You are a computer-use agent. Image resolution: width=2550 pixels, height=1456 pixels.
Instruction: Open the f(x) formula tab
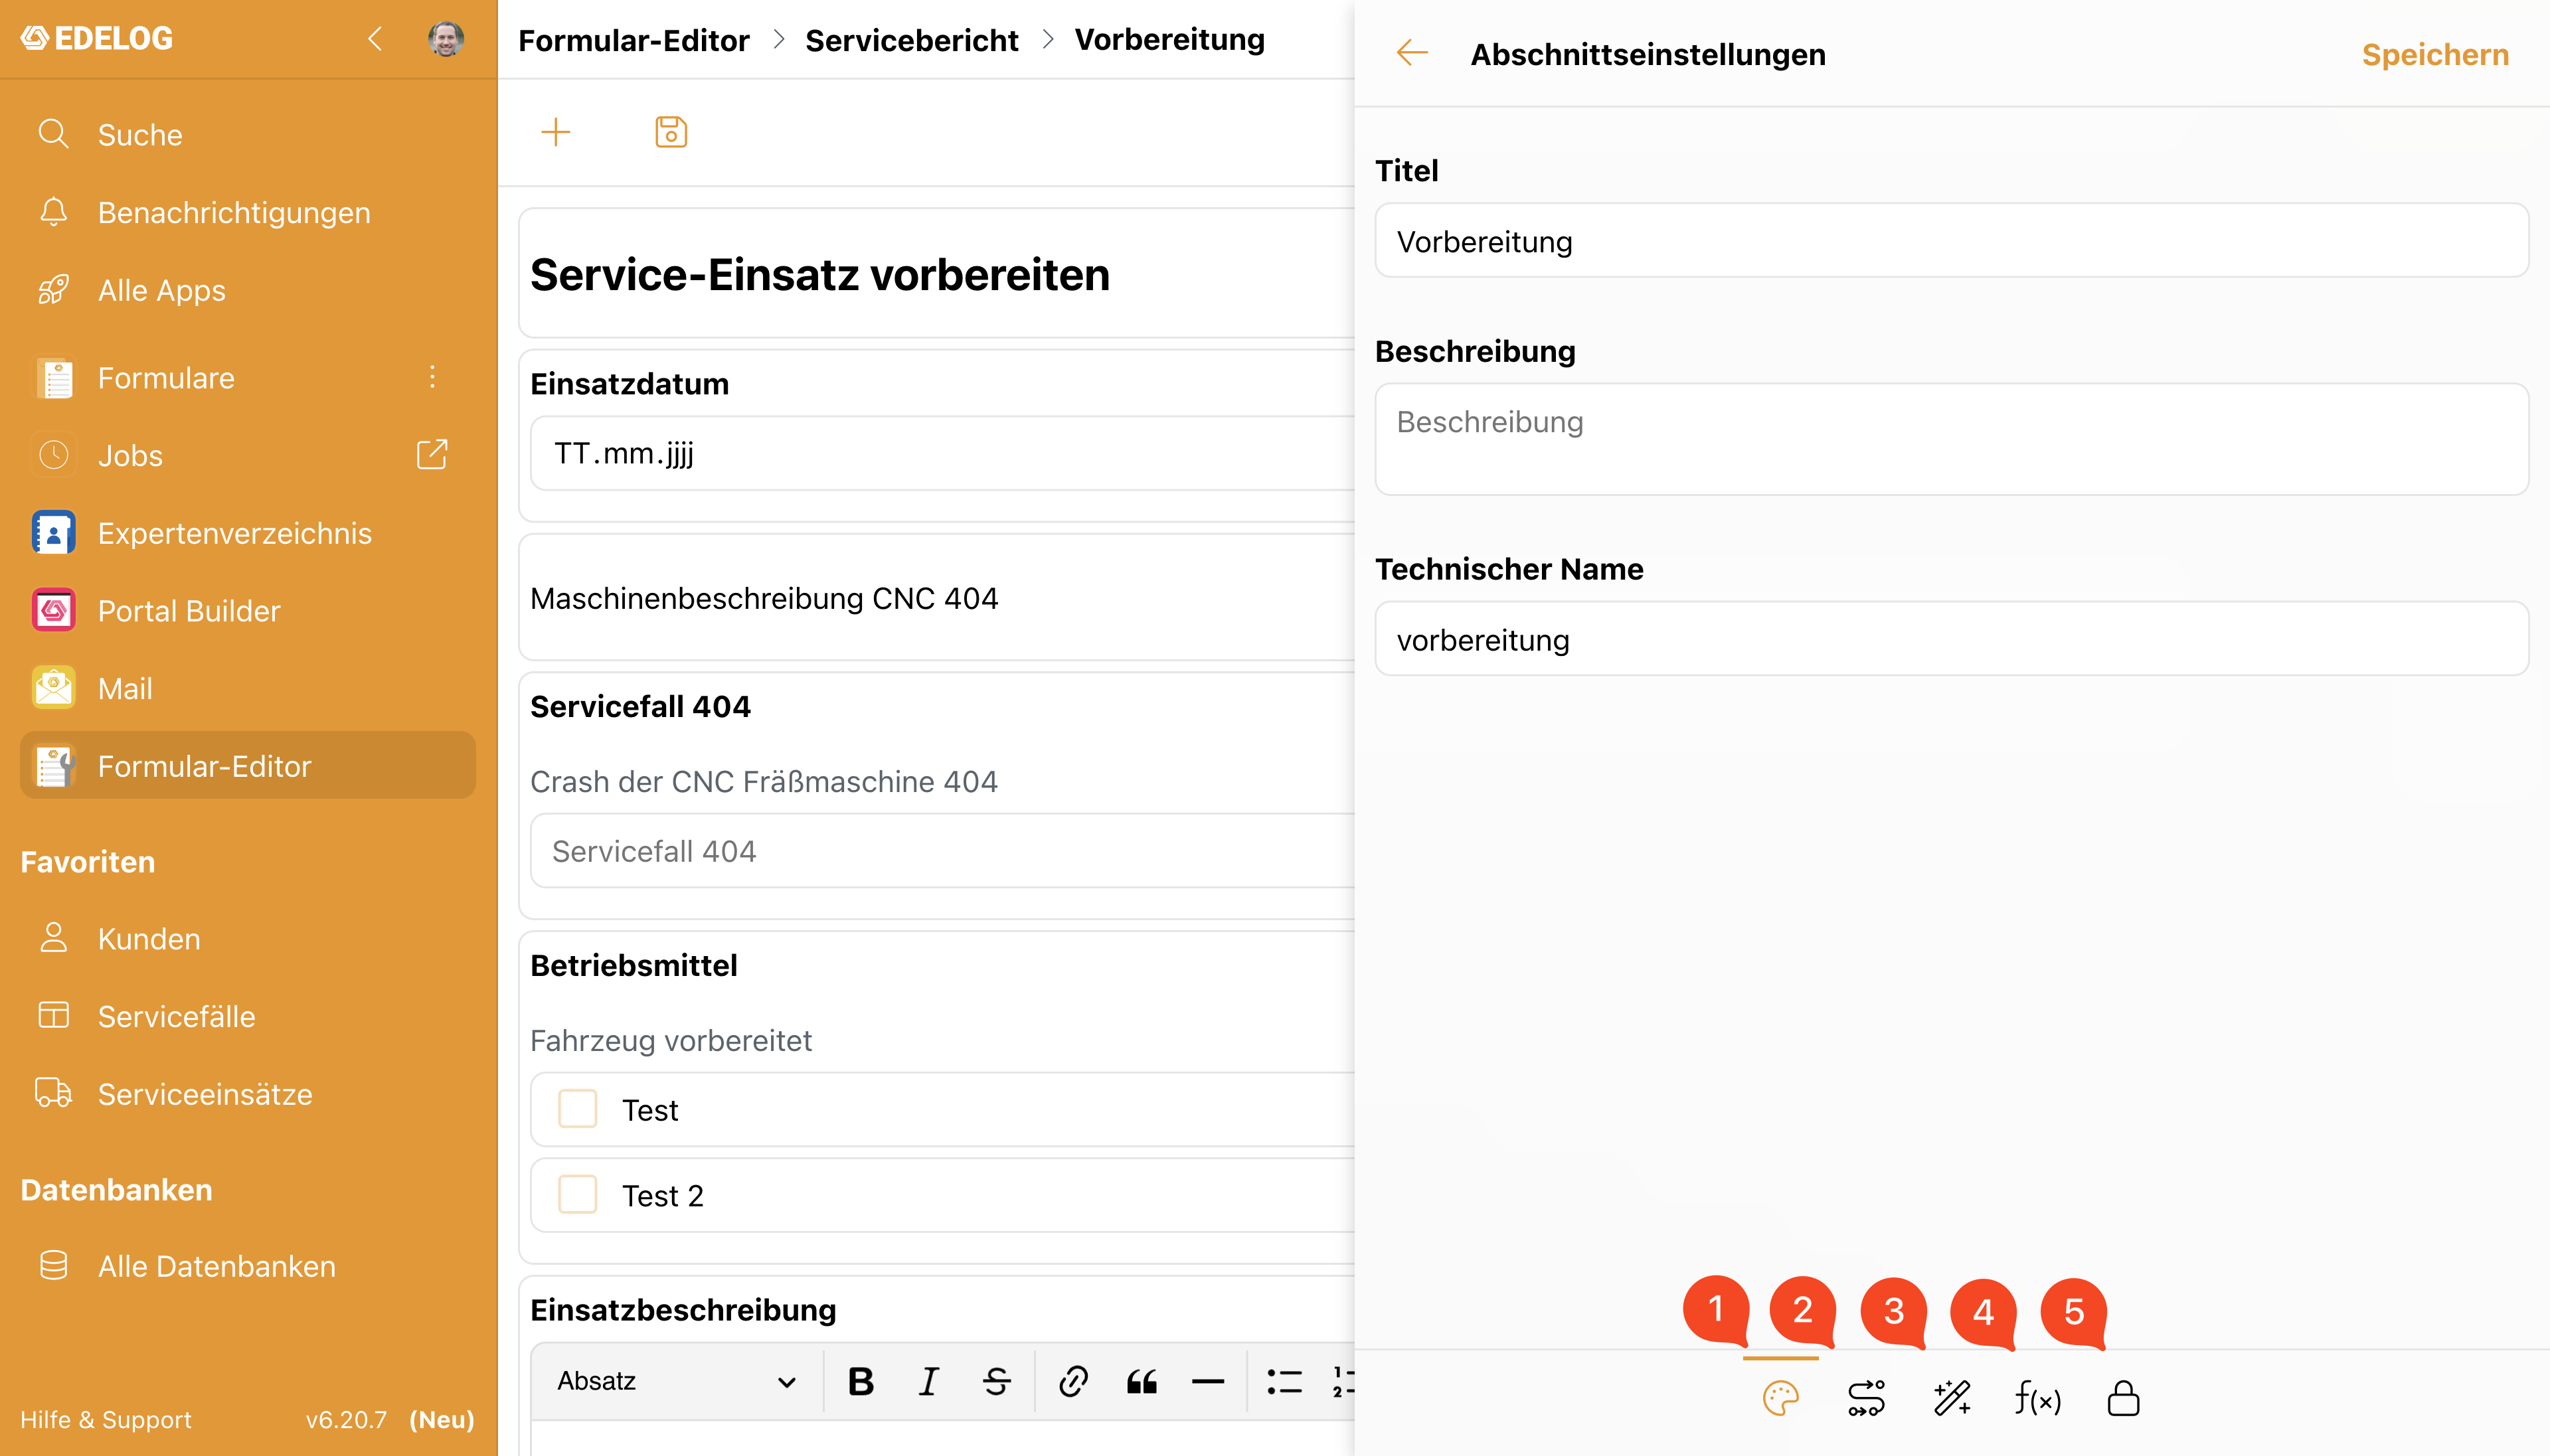[2037, 1398]
